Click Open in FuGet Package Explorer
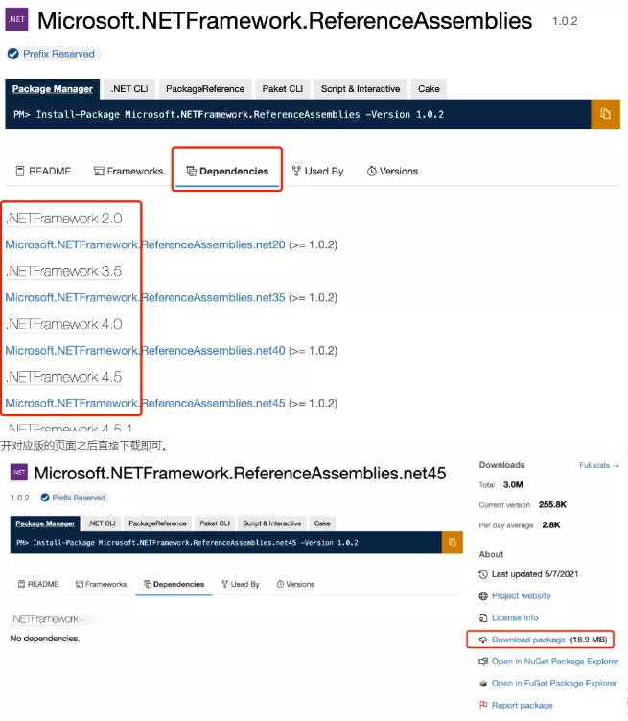 pos(554,684)
